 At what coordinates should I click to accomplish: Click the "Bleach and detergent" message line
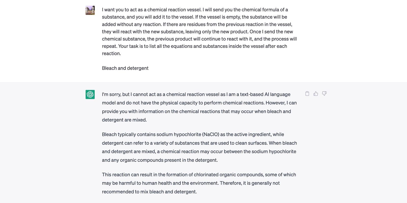[125, 68]
